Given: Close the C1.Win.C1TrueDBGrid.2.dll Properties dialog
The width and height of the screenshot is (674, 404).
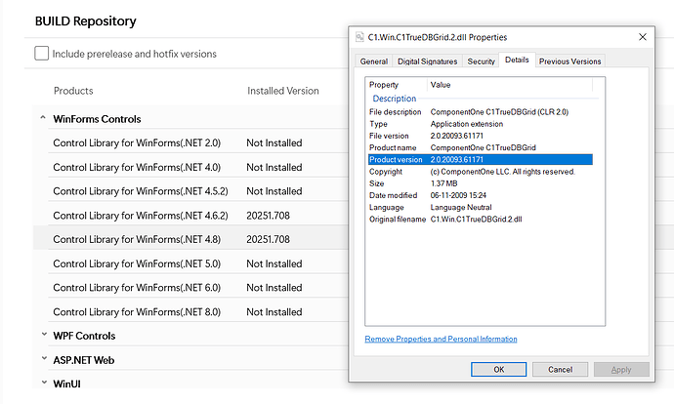Looking at the screenshot, I should [643, 37].
